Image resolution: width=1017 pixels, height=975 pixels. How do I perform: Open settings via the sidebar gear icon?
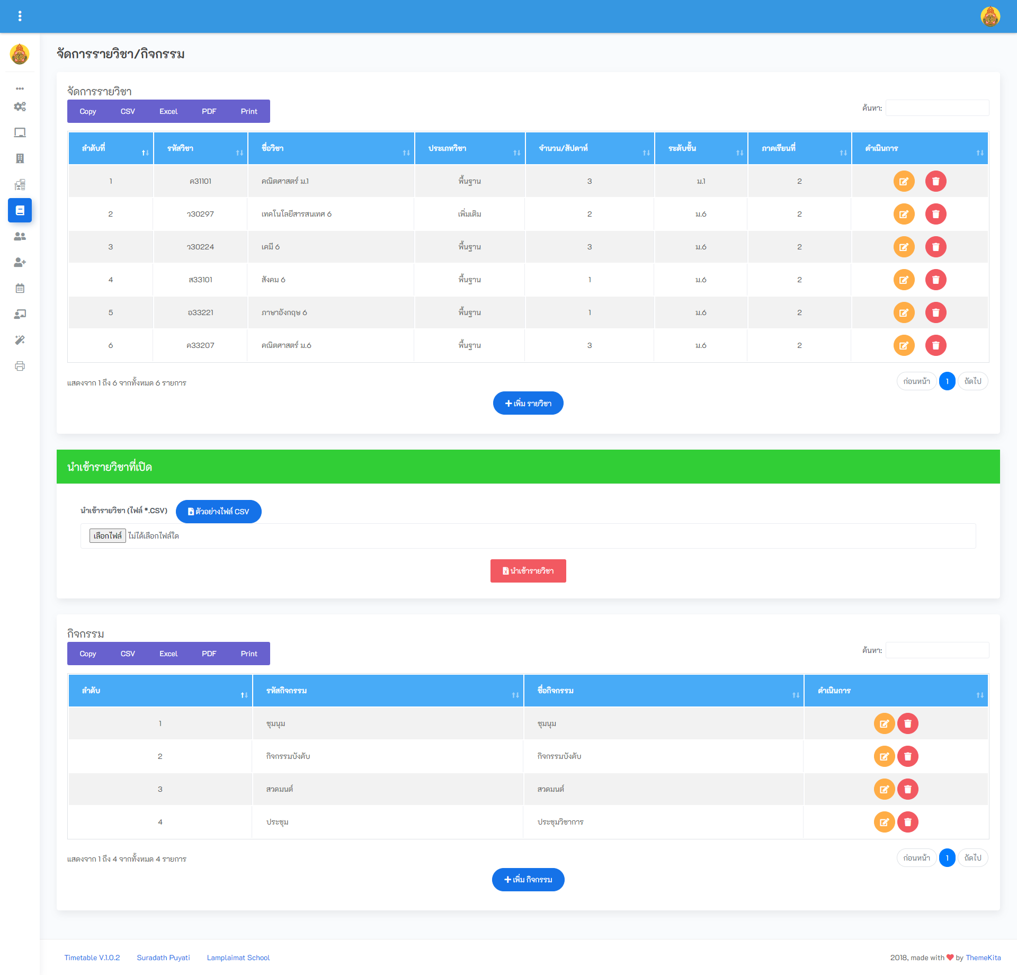20,106
